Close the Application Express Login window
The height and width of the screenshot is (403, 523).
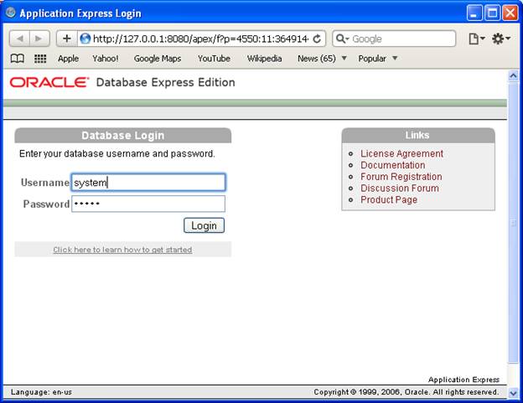pos(510,13)
